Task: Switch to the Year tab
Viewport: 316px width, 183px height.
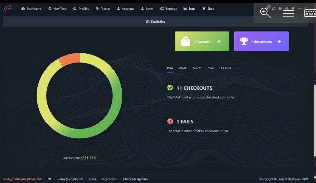Action: (x=211, y=68)
